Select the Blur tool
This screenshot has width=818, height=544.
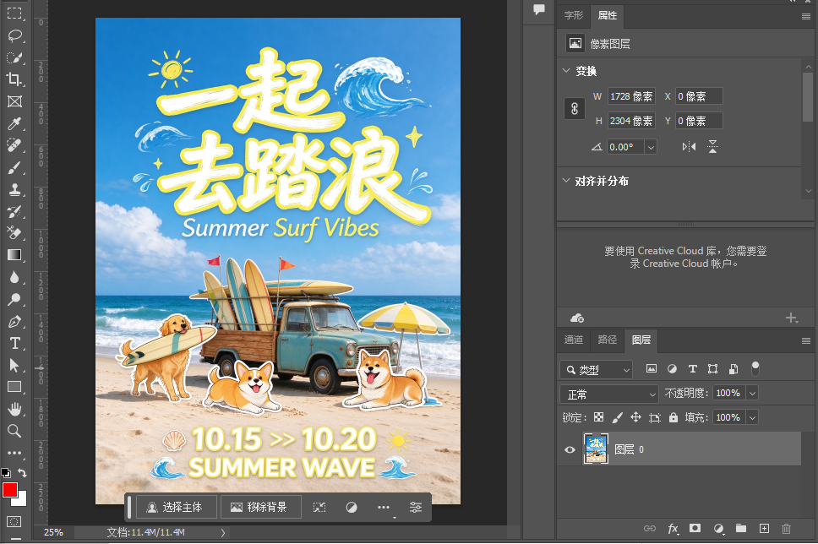pos(14,277)
